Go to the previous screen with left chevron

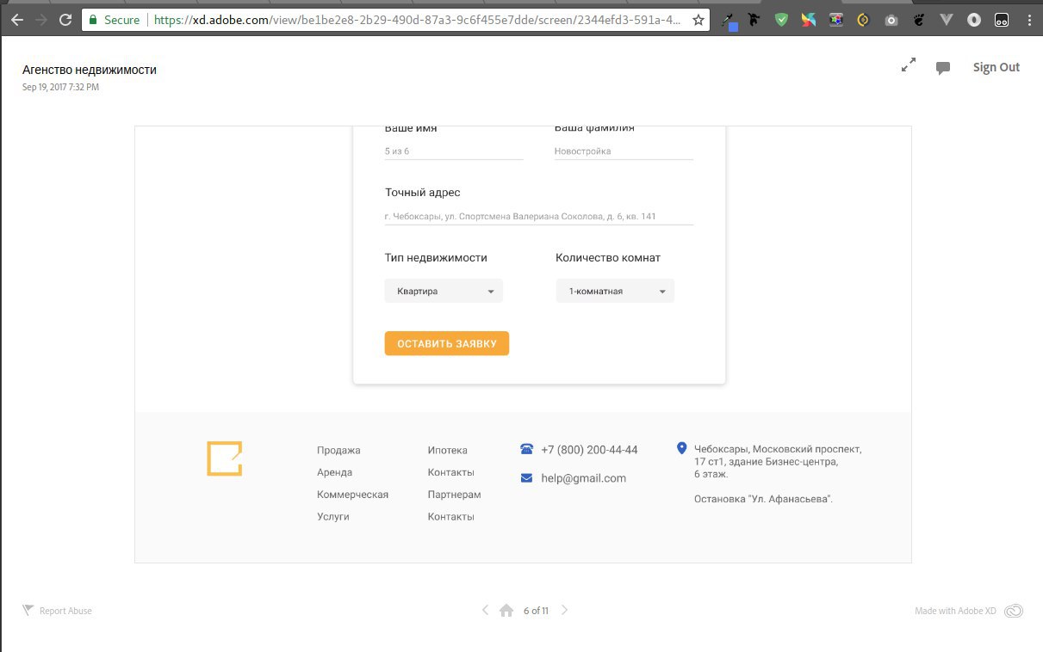tap(485, 611)
